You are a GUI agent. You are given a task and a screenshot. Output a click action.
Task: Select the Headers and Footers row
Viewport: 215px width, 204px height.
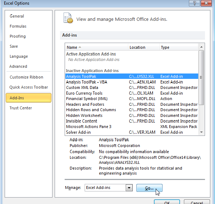click(132, 104)
